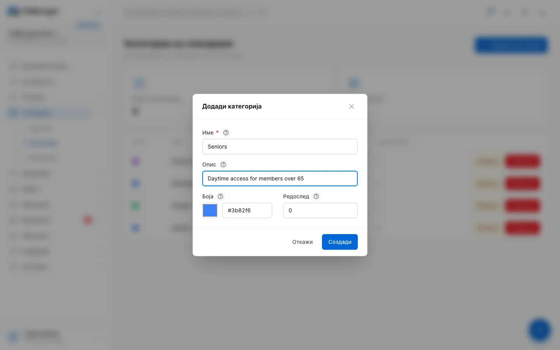This screenshot has height=350, width=560.
Task: Focus the Име field containing Seniors
Action: point(280,147)
